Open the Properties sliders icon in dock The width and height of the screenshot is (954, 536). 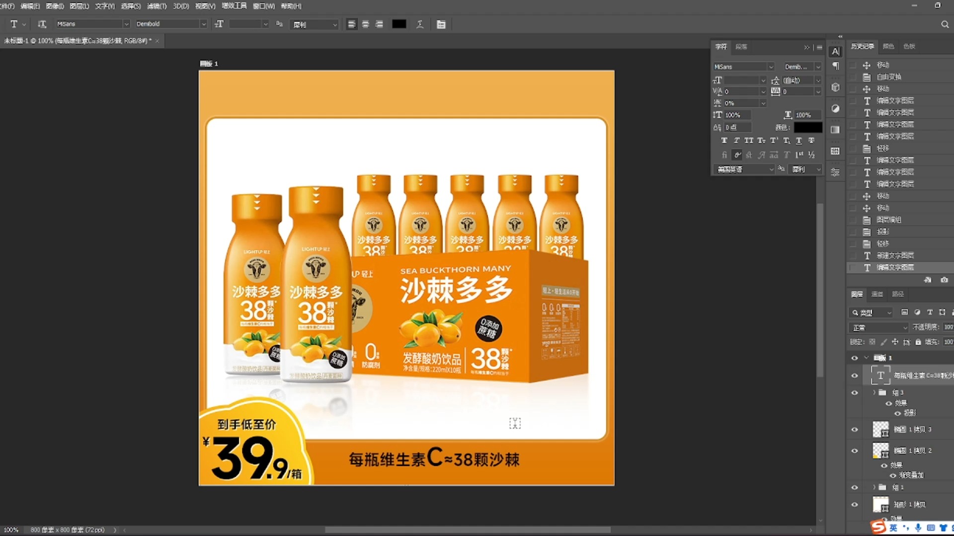click(836, 172)
